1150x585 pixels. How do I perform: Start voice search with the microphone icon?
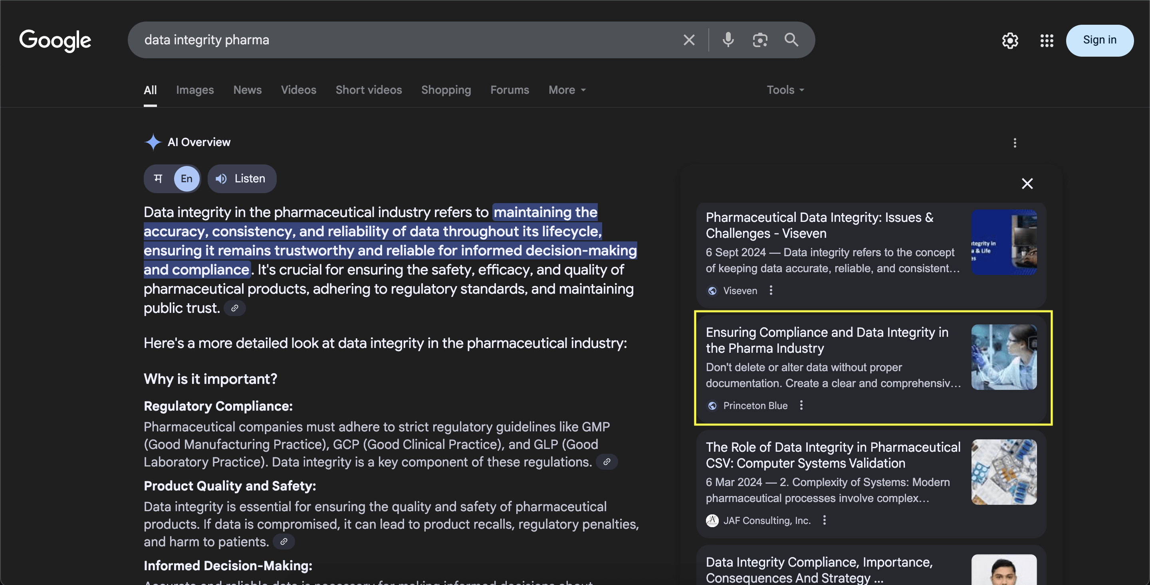click(728, 40)
